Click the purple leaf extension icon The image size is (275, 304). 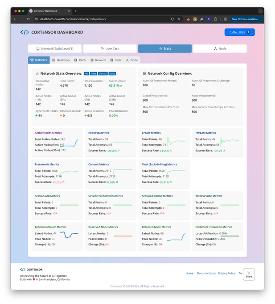click(202, 19)
